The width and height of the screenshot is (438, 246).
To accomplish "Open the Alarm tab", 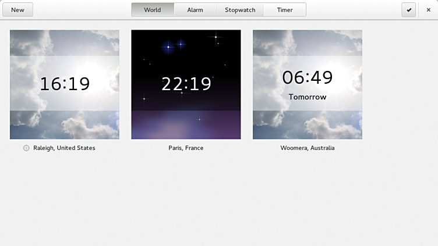I will click(195, 10).
